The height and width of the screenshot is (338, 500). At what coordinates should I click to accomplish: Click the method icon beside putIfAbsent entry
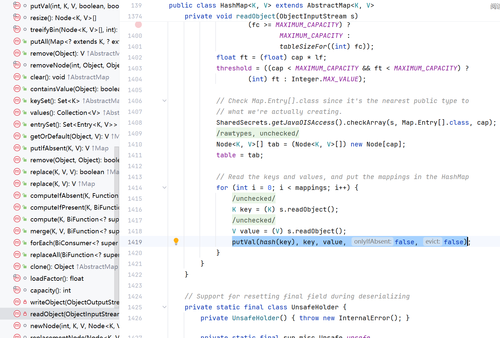pos(17,148)
